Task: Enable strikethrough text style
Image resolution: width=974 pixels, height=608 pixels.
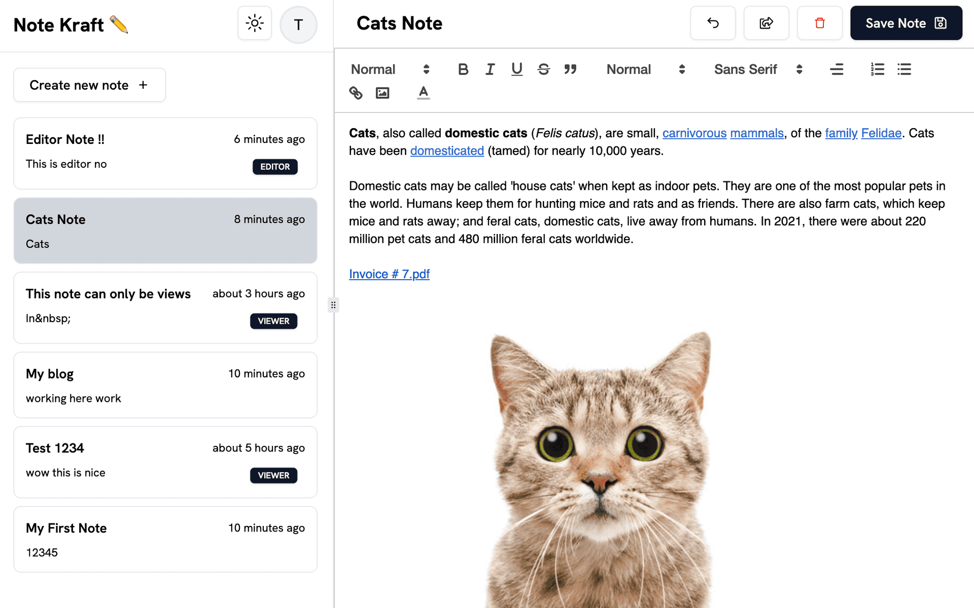Action: 543,68
